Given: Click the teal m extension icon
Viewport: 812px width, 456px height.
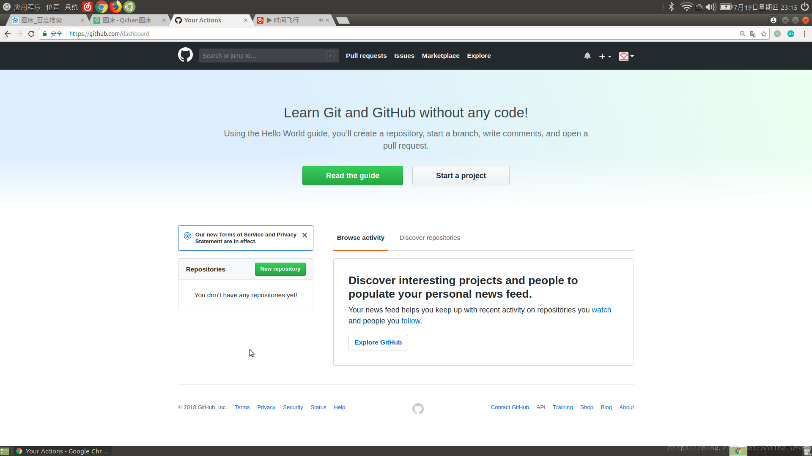Looking at the screenshot, I should tap(791, 34).
